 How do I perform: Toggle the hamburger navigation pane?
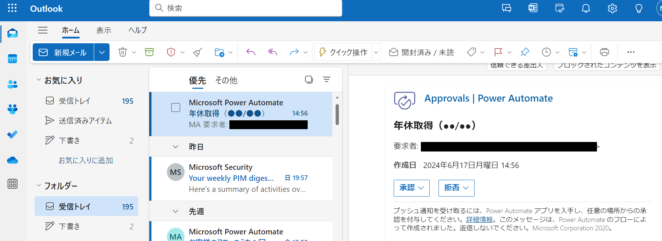43,30
